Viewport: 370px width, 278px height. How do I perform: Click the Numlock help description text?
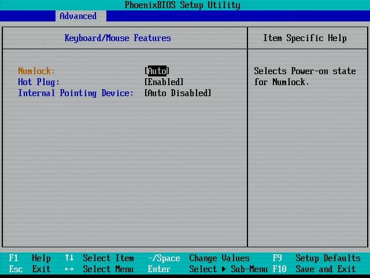[305, 76]
